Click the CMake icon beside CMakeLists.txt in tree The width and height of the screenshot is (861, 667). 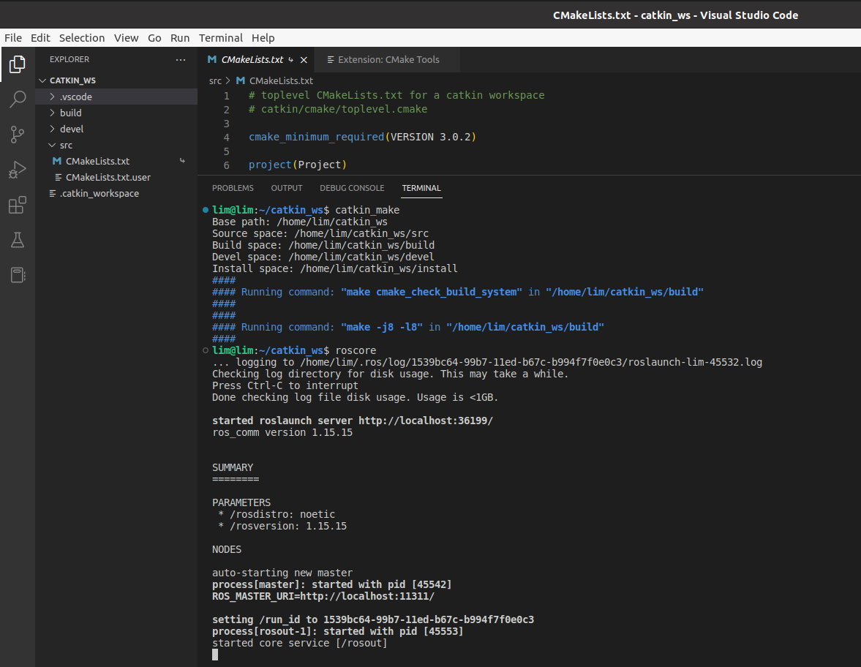tap(56, 161)
